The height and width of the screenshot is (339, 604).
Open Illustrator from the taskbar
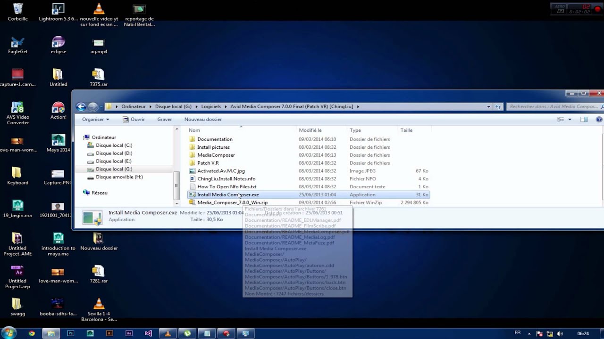point(109,333)
